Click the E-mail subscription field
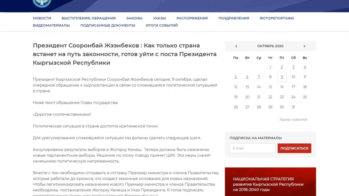Screen dimensions: 349x196 tap(252, 148)
